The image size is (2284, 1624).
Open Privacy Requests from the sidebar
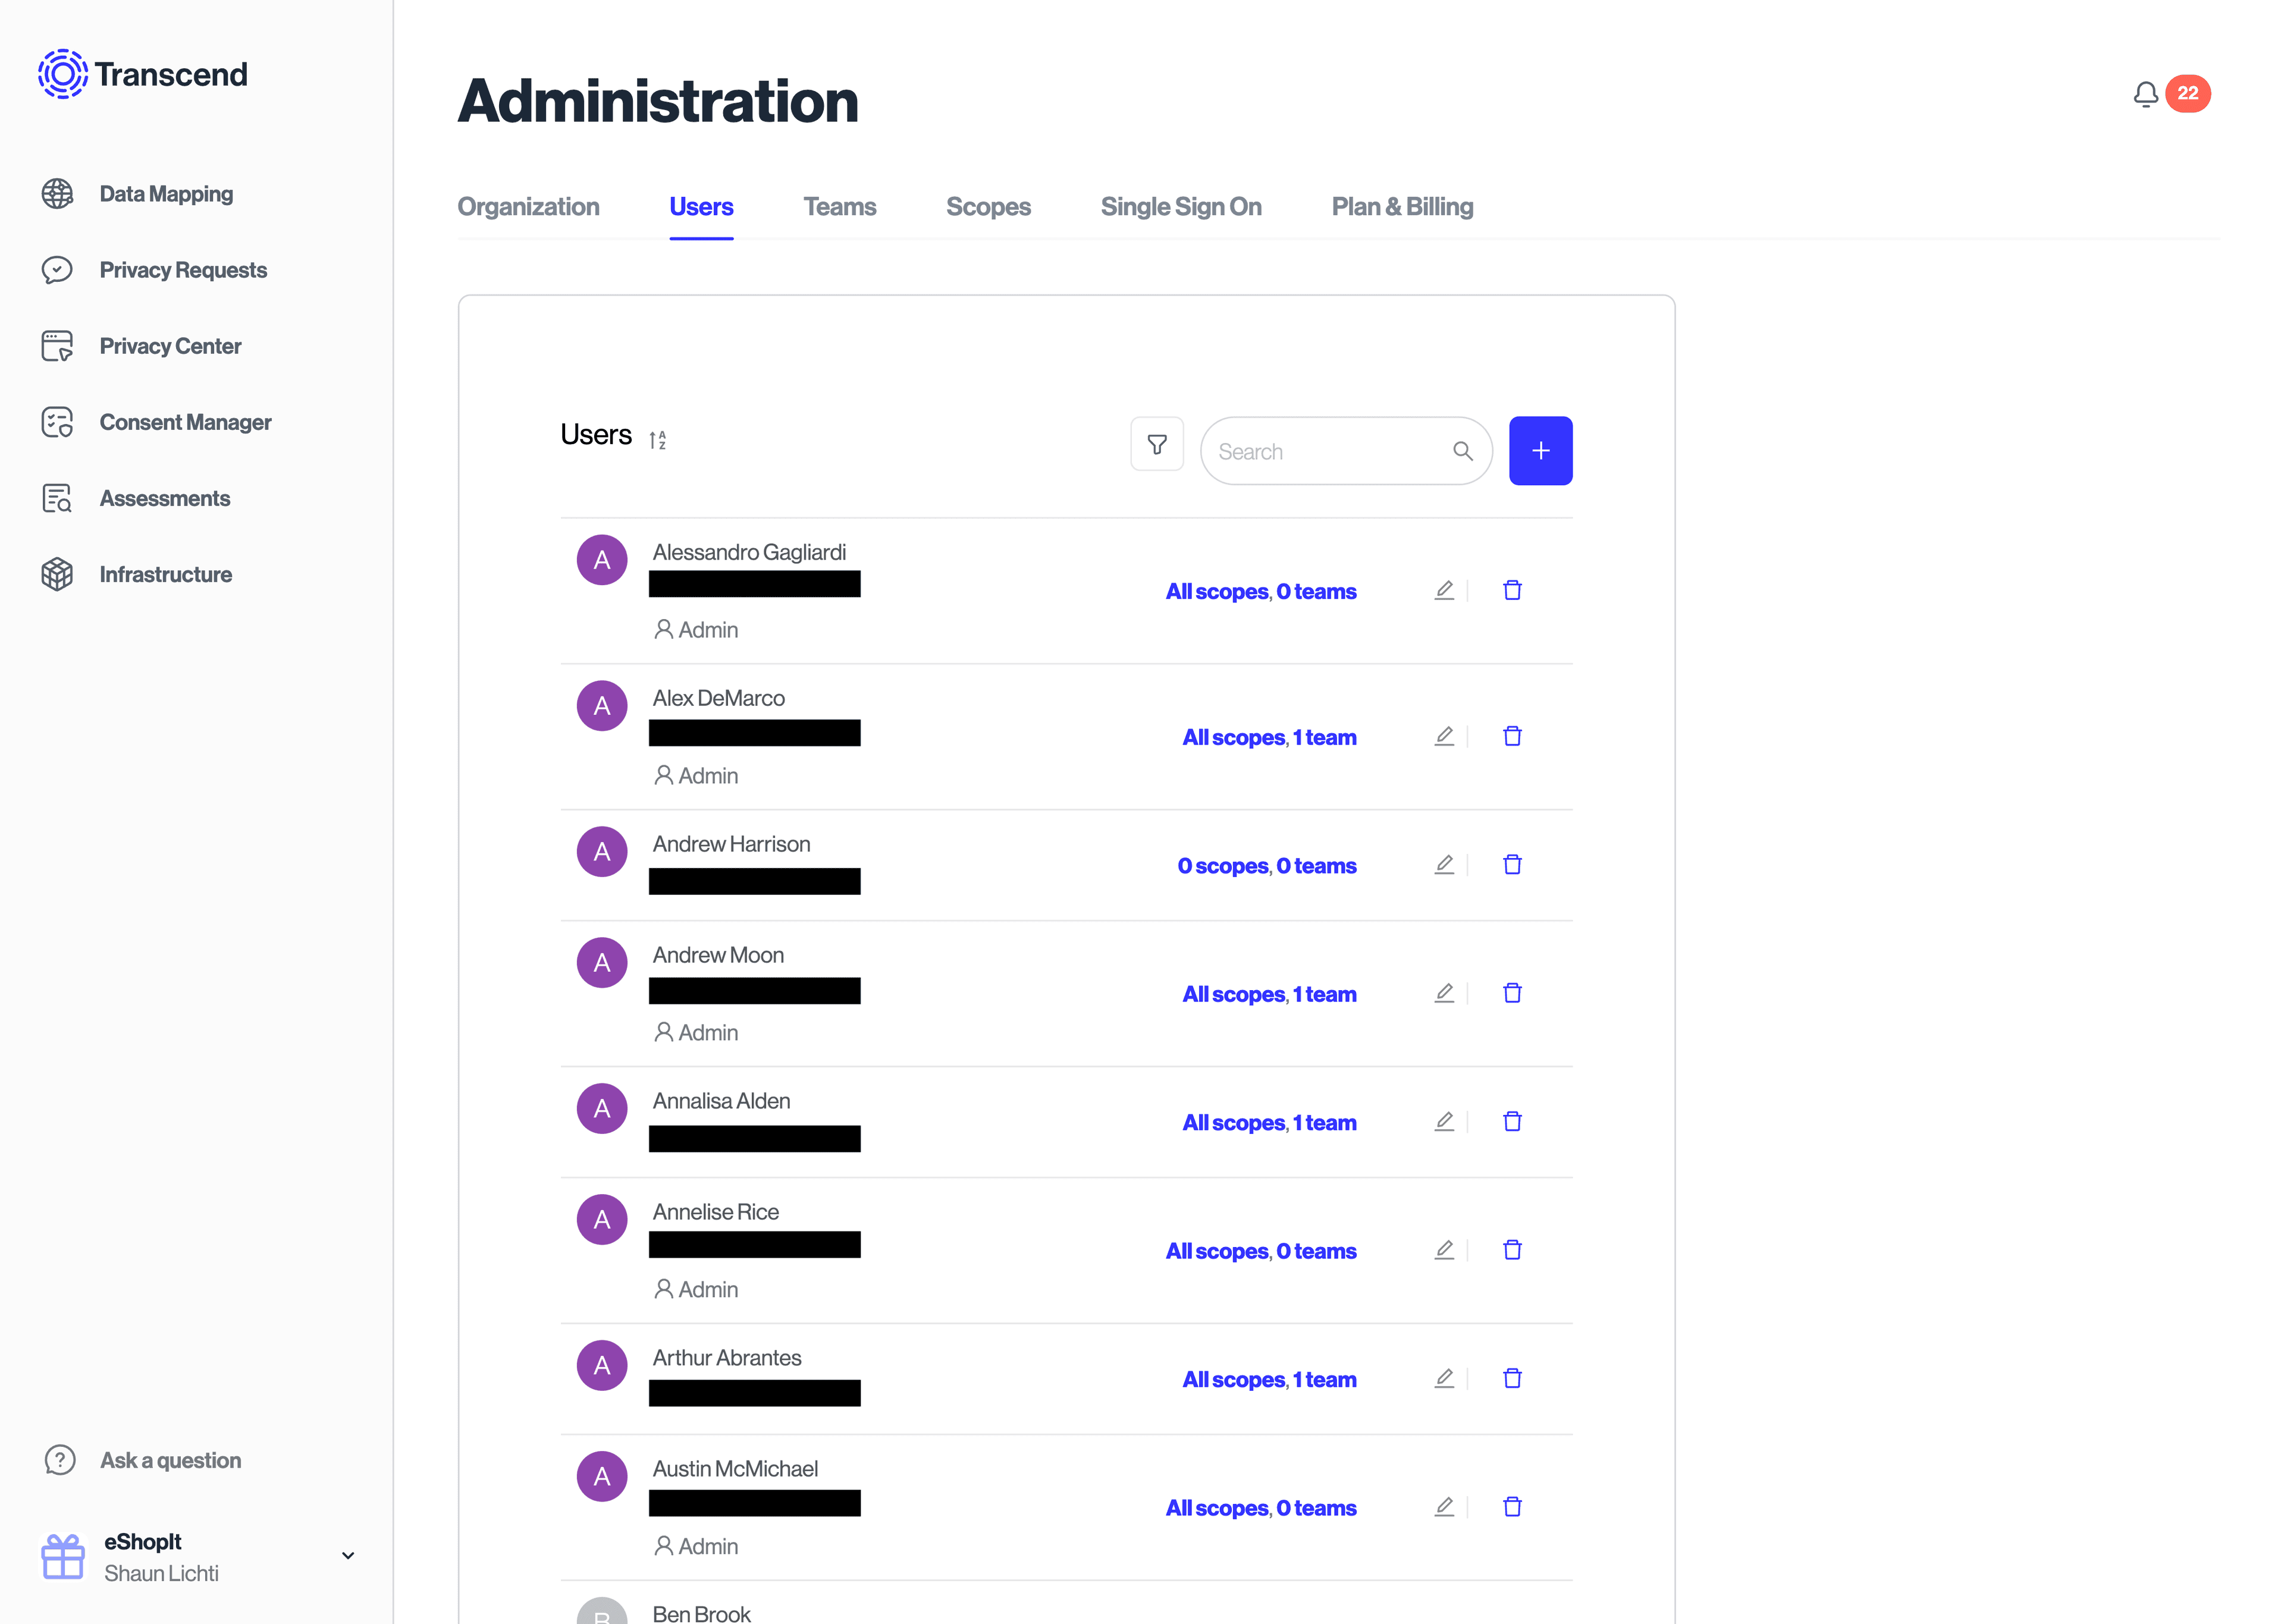tap(183, 269)
